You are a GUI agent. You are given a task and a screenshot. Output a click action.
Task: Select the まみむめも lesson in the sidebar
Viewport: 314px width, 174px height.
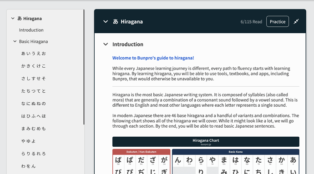click(x=33, y=129)
